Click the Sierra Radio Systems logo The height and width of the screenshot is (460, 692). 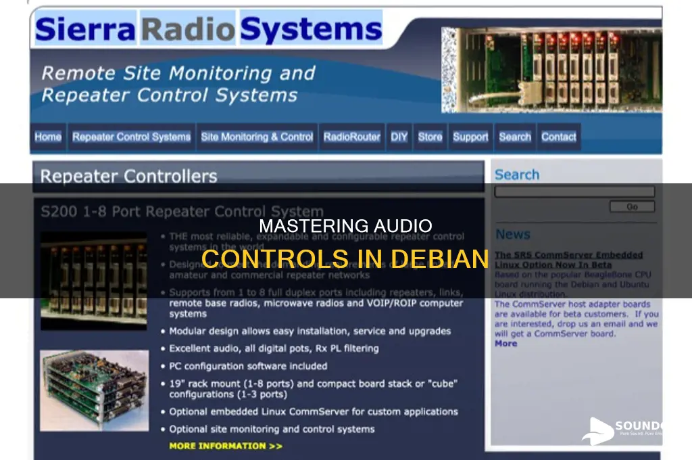(208, 29)
